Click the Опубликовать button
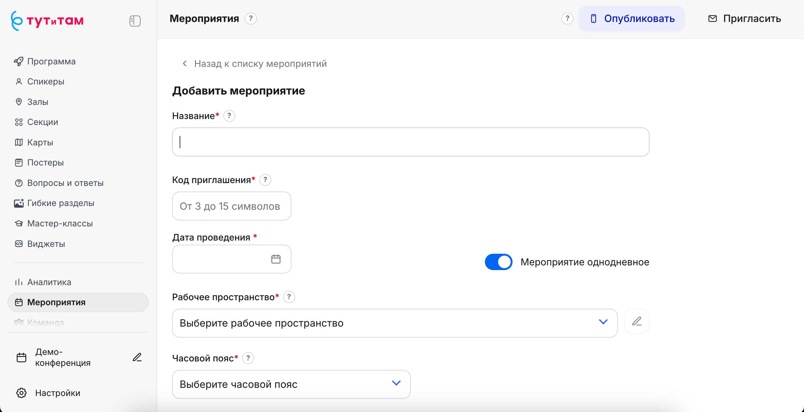This screenshot has height=412, width=804. point(632,19)
